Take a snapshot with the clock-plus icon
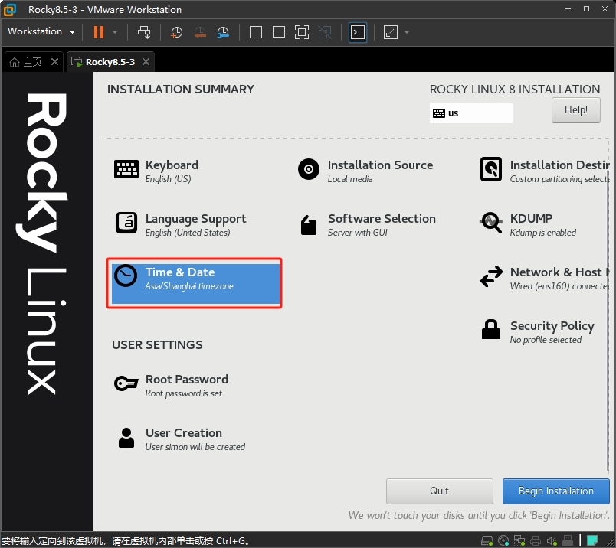 click(x=177, y=32)
